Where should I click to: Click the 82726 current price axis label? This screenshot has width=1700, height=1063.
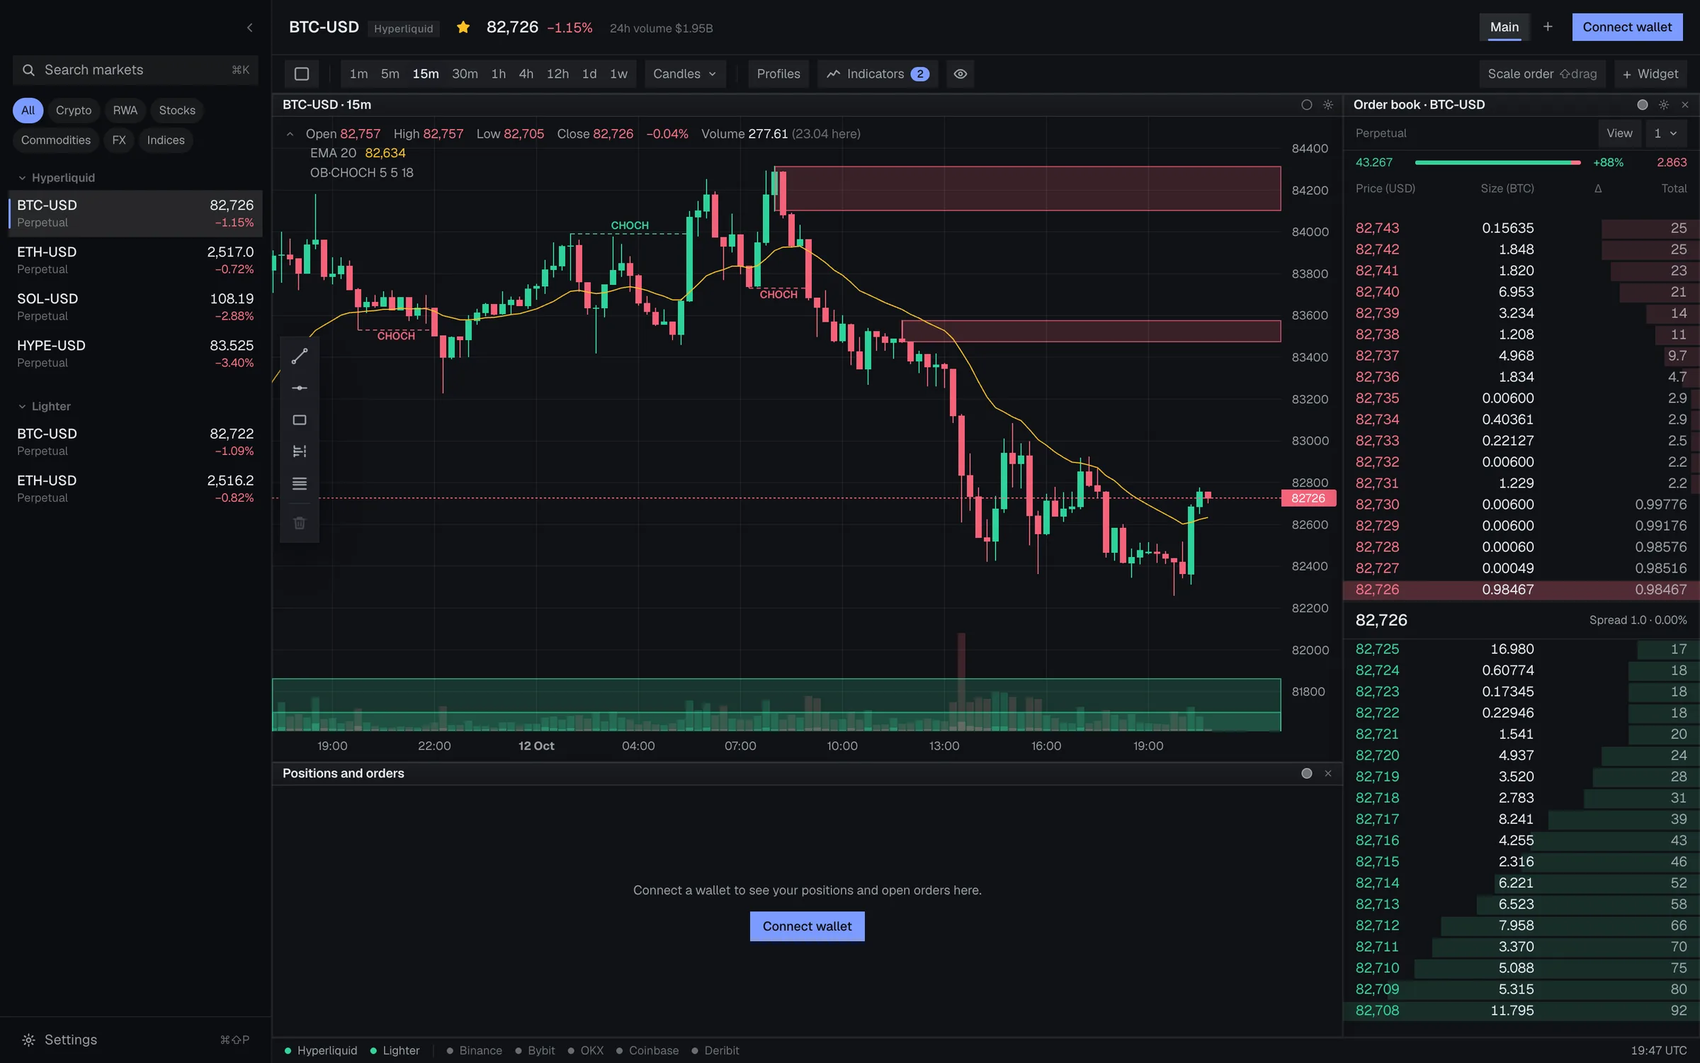(1308, 498)
